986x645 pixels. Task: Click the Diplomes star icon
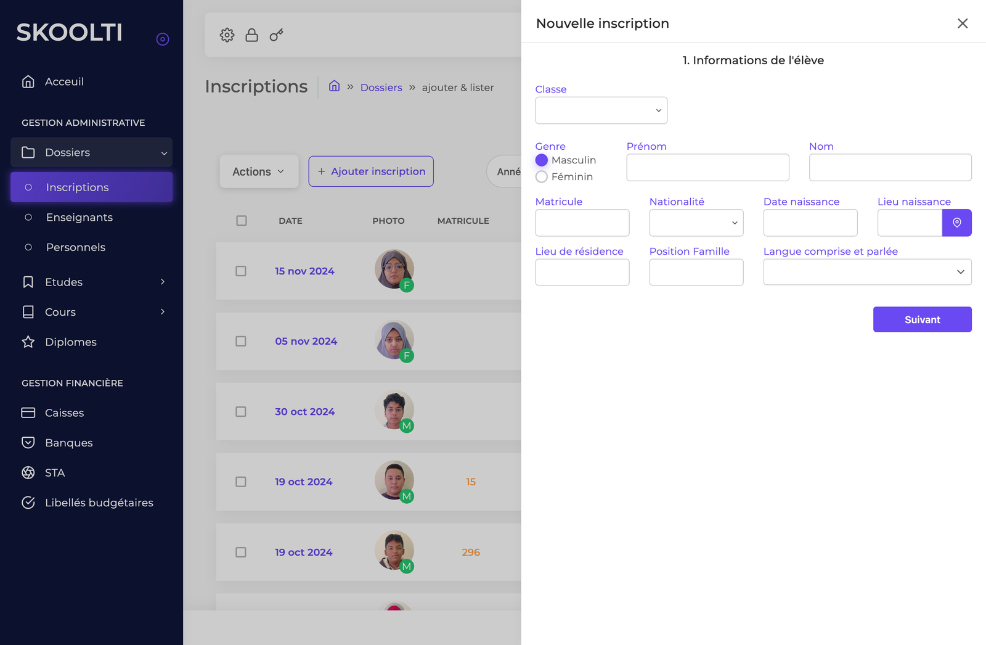28,342
